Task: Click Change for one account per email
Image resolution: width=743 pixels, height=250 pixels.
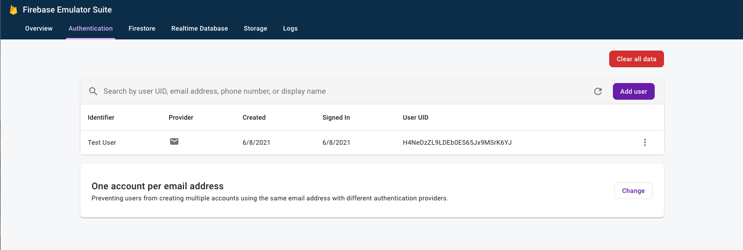Action: [x=633, y=191]
